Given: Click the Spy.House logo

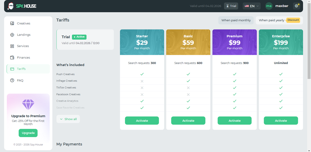Looking at the screenshot, I should pyautogui.click(x=22, y=6).
